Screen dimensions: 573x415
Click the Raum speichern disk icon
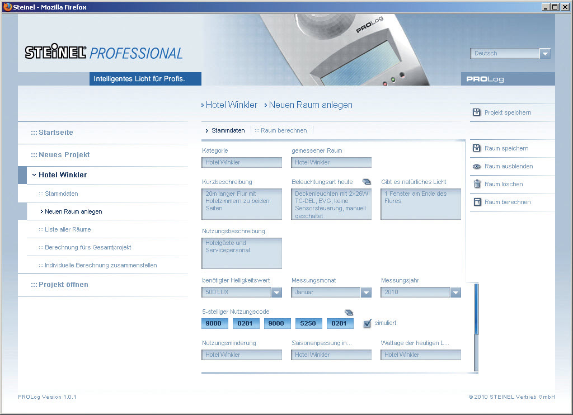click(x=476, y=148)
